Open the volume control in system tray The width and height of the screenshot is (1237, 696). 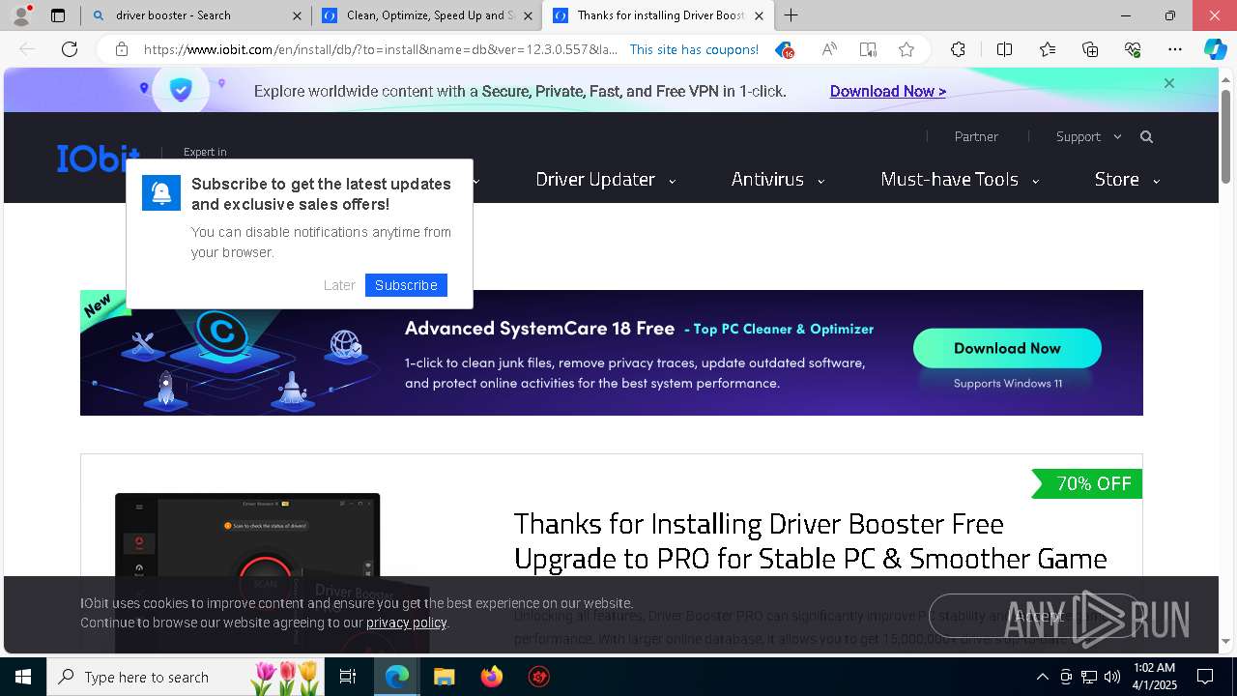1112,677
